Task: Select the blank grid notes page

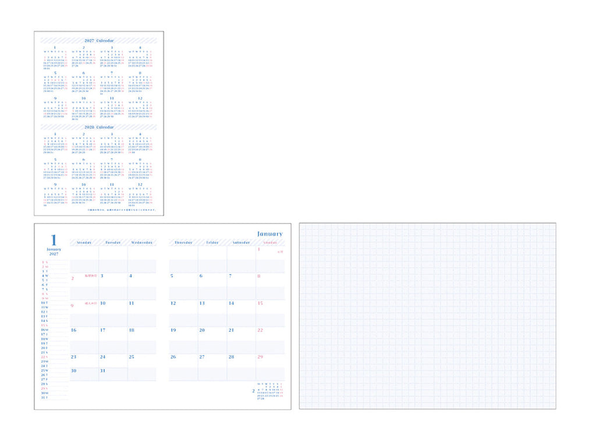Action: 428,316
